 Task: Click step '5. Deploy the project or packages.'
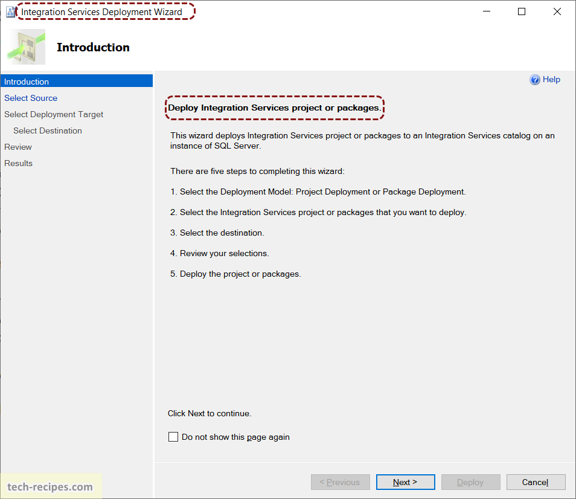point(235,274)
